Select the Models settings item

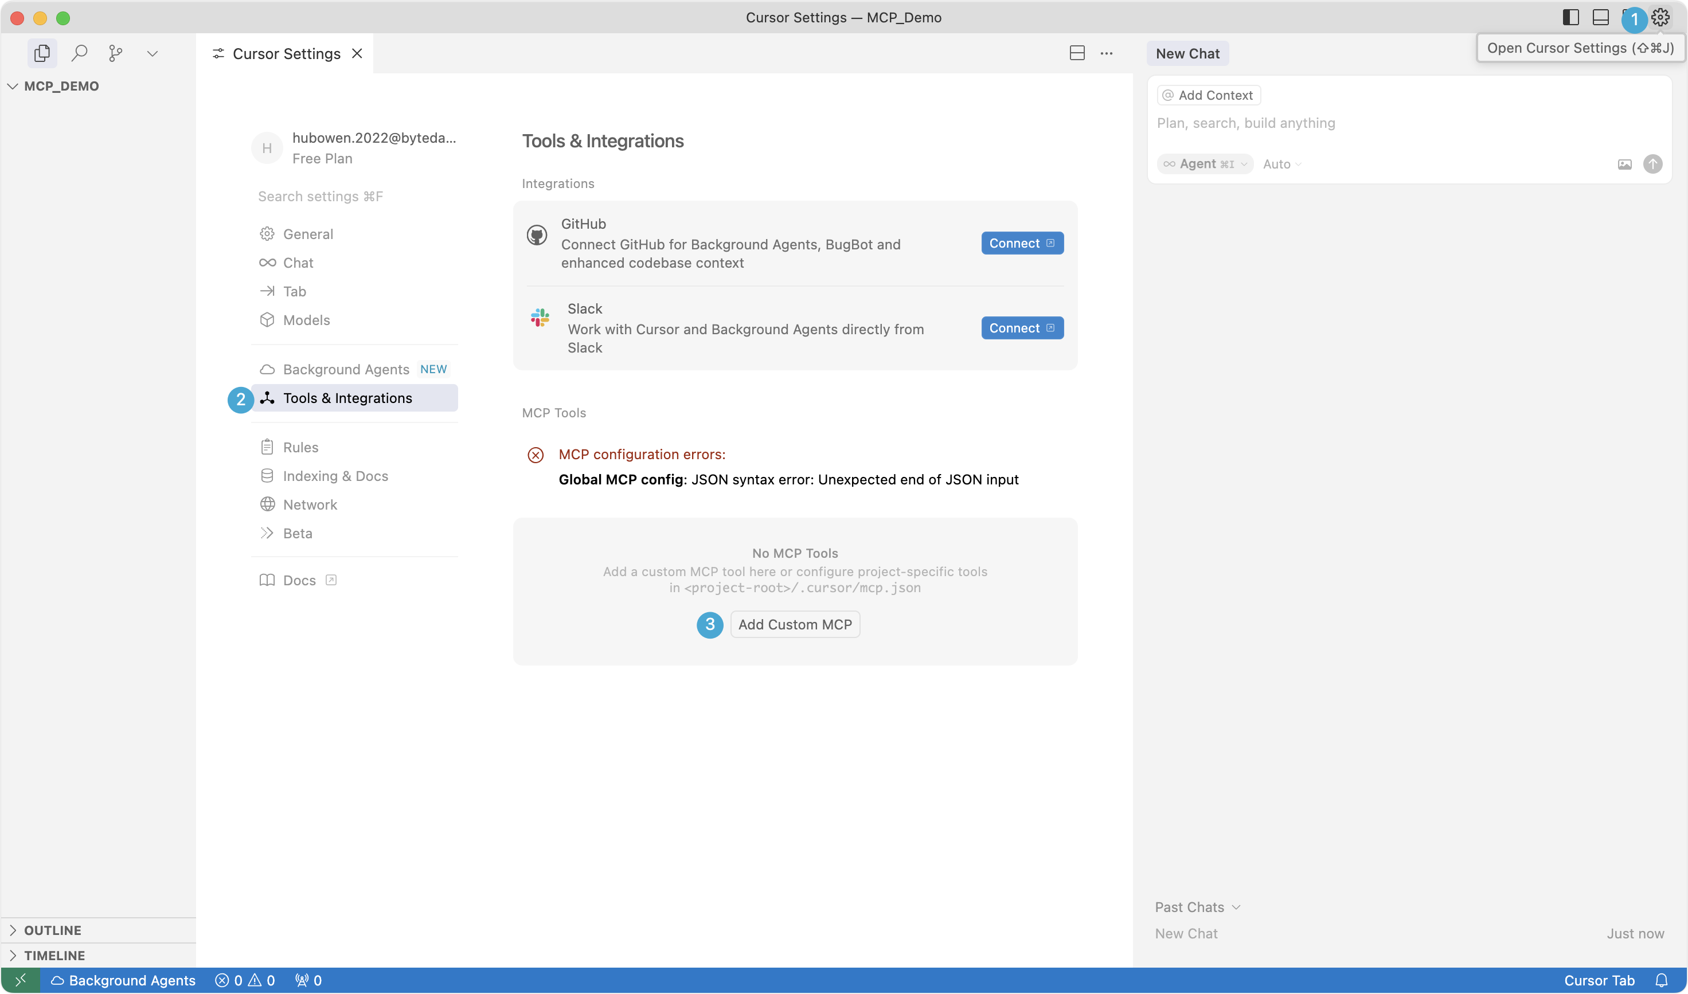[306, 320]
